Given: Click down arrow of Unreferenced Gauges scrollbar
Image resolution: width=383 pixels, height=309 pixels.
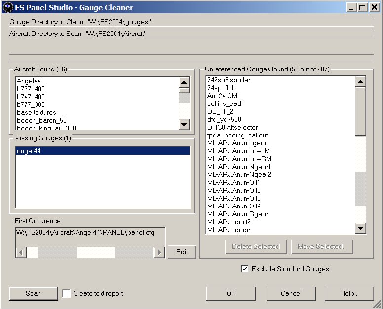Looking at the screenshot, I should (x=360, y=229).
